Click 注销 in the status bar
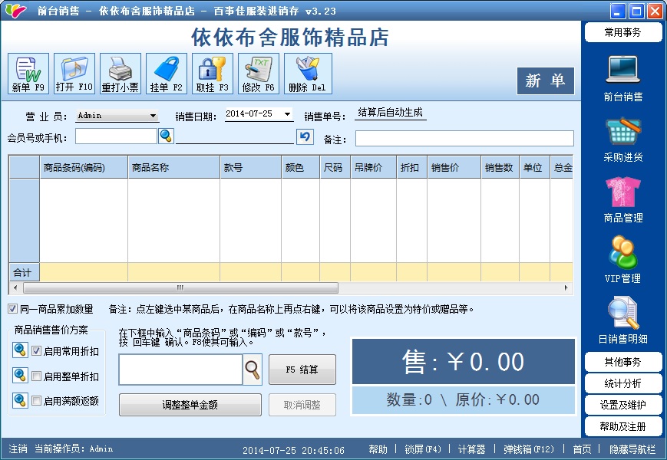 18,449
